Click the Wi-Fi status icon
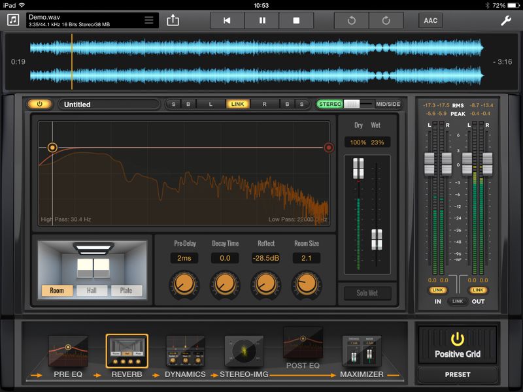 (x=22, y=5)
